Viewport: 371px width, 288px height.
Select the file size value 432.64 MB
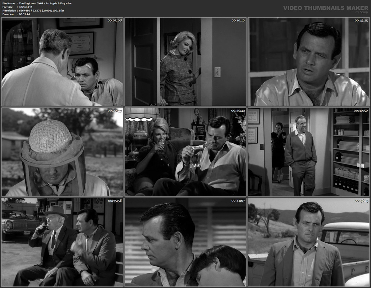[x=26, y=7]
